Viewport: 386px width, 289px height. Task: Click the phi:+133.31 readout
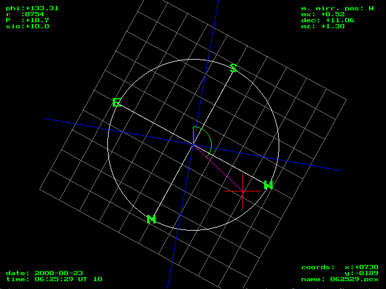coord(32,8)
